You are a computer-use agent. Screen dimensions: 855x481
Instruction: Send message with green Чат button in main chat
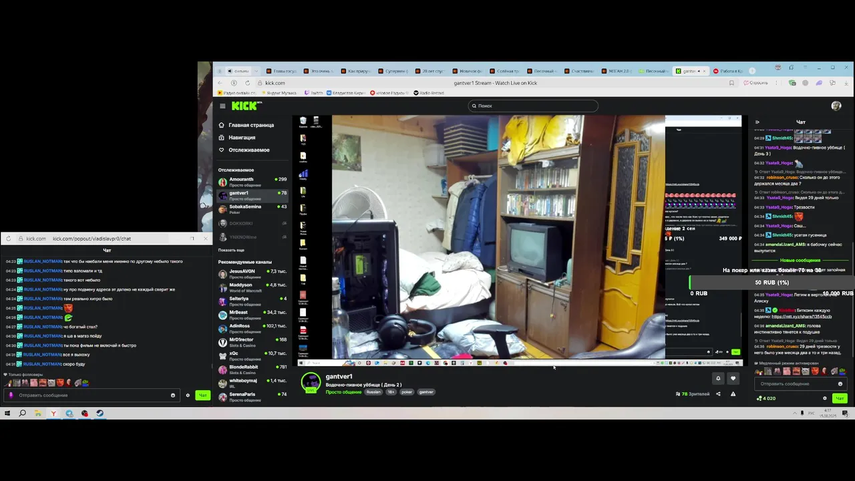point(840,398)
